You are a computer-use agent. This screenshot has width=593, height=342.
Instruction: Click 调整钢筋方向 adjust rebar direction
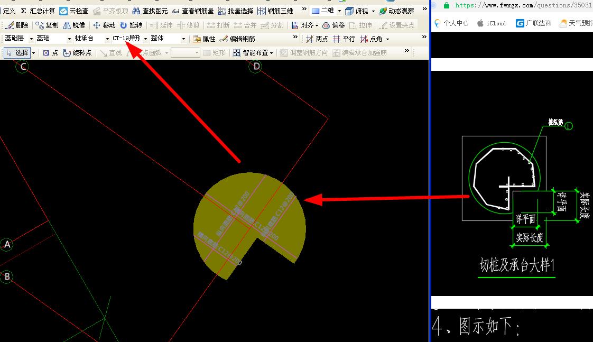pyautogui.click(x=304, y=52)
